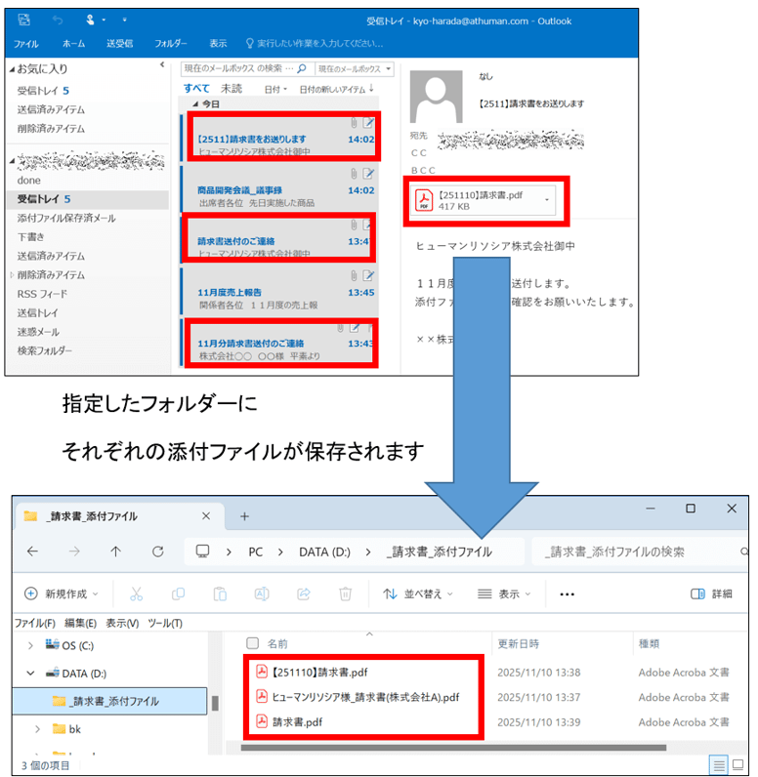Collapse the お気に入り favorites section
The height and width of the screenshot is (777, 758).
[12, 70]
